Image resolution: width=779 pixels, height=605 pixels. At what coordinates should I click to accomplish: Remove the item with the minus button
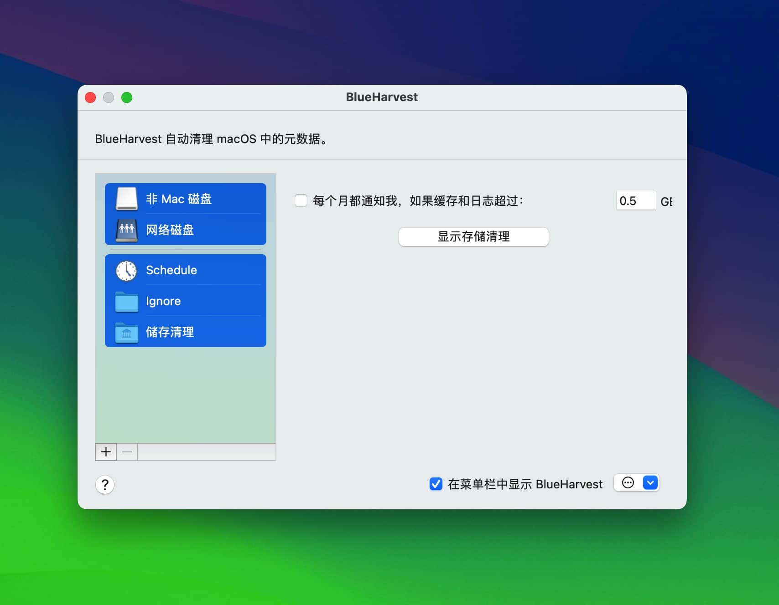tap(127, 452)
